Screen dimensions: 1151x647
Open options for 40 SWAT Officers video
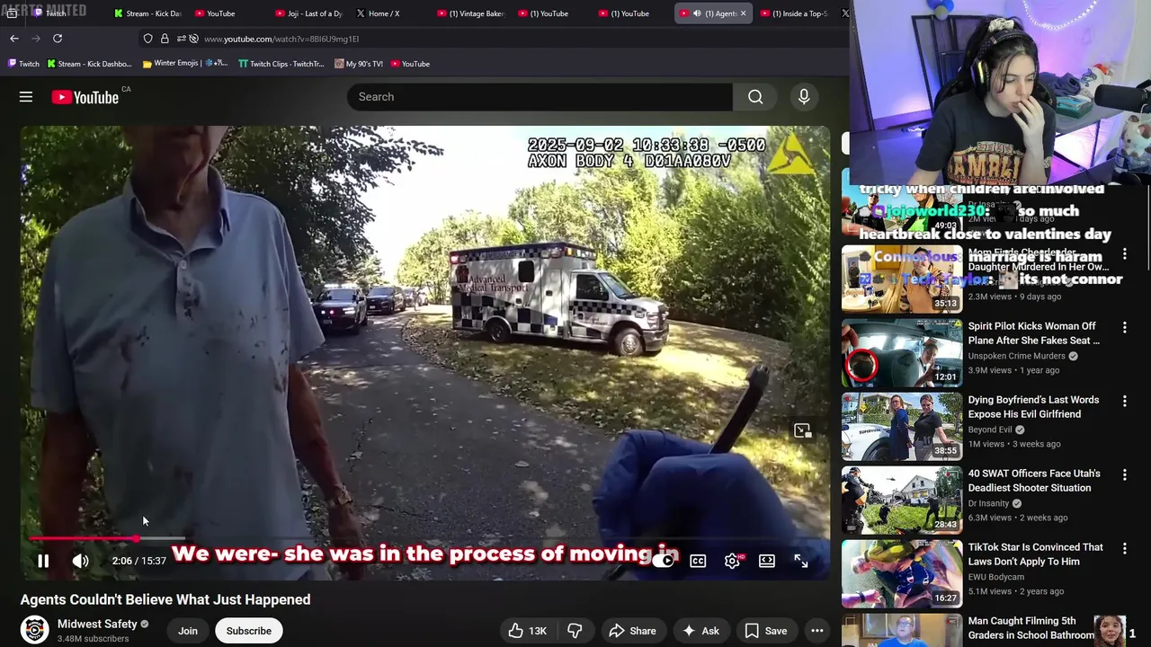1124,475
